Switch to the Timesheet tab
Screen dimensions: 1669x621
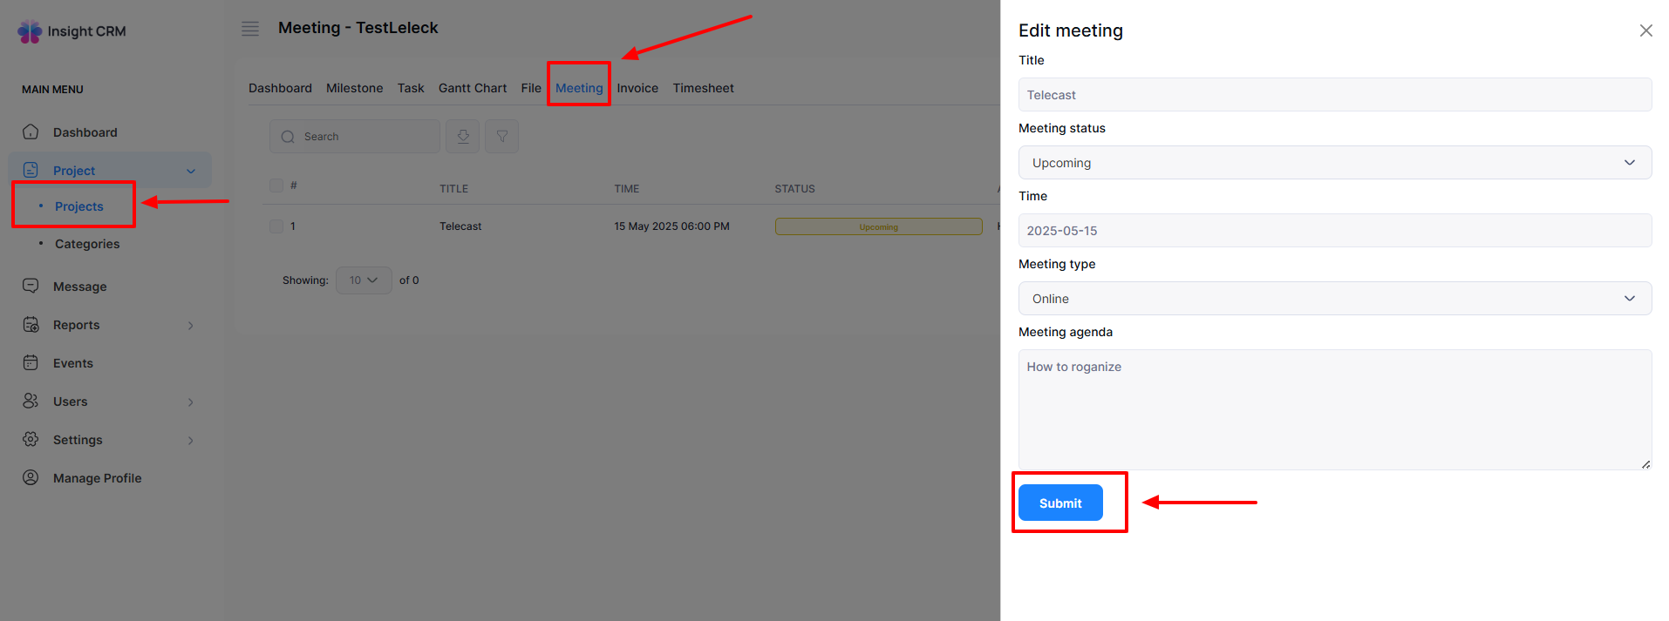point(703,88)
